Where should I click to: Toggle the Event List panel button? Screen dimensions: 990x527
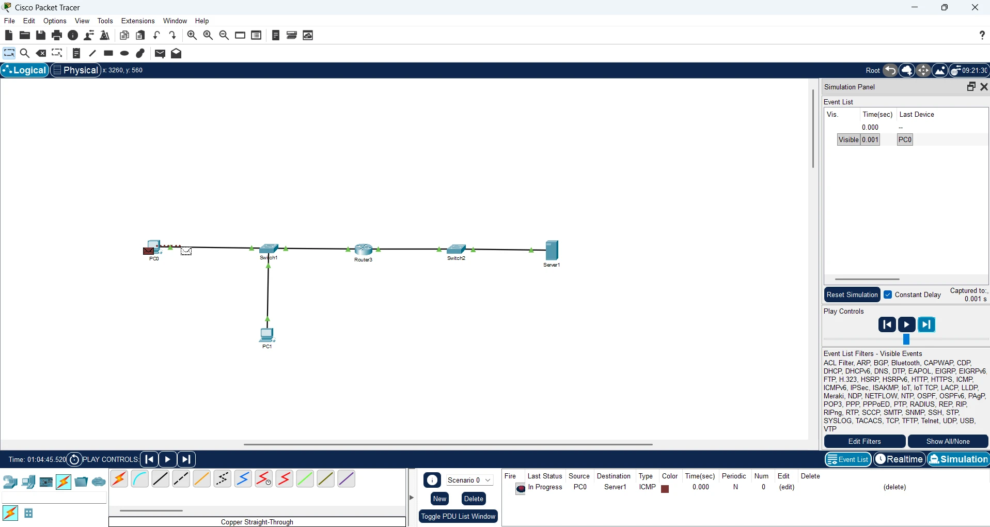pyautogui.click(x=848, y=459)
